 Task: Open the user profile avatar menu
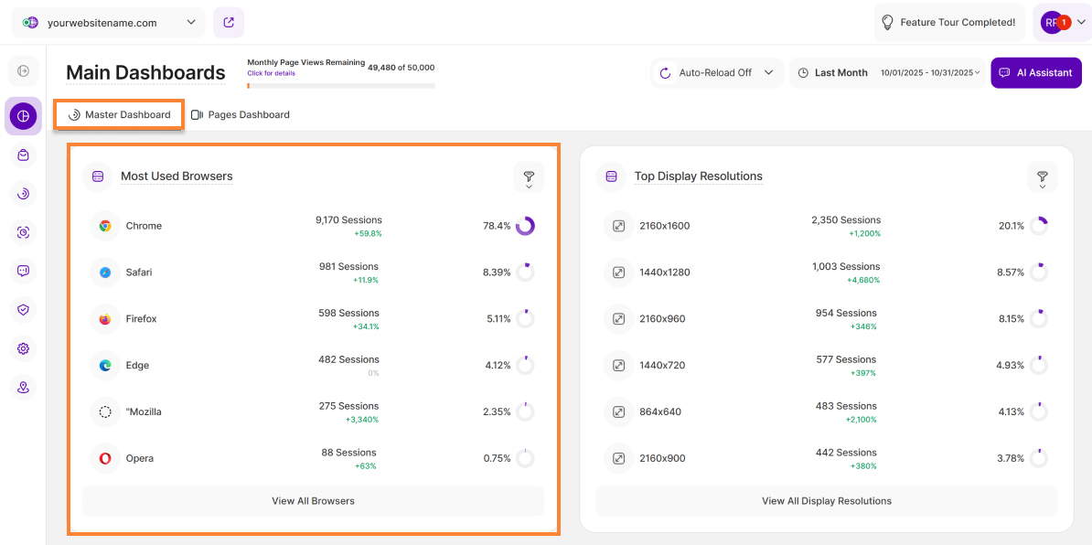coord(1061,23)
